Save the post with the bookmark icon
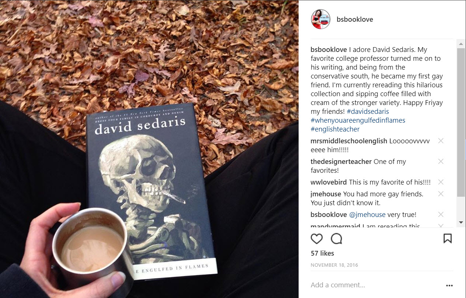The image size is (466, 298). point(448,238)
